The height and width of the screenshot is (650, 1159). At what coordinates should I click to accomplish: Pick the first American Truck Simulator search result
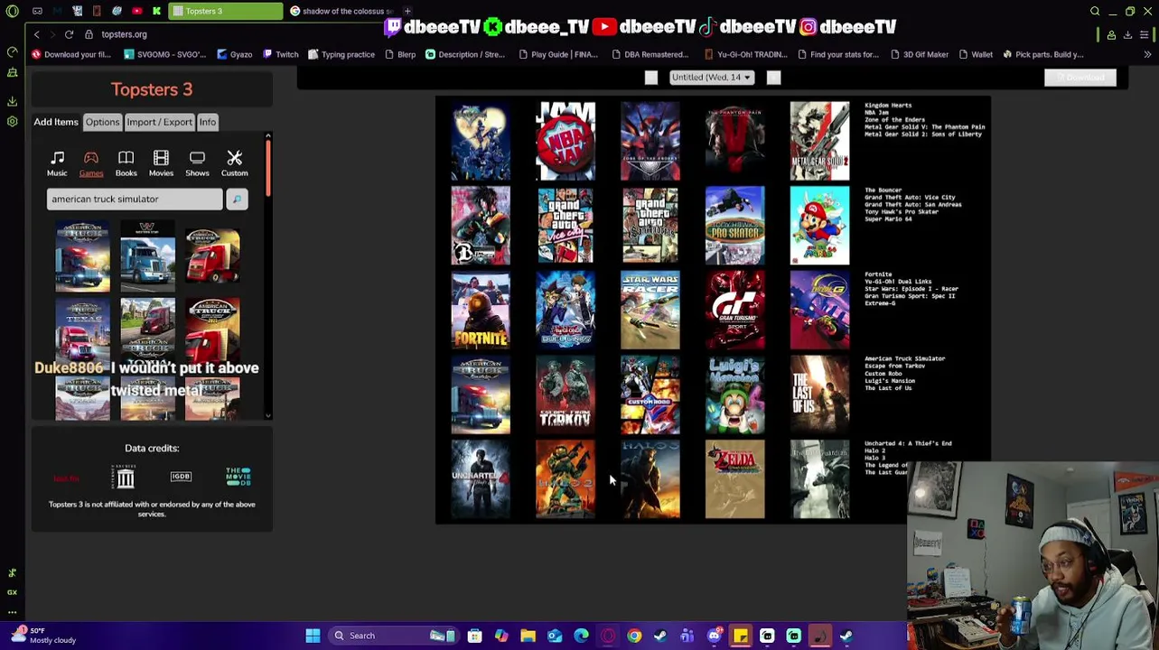82,257
